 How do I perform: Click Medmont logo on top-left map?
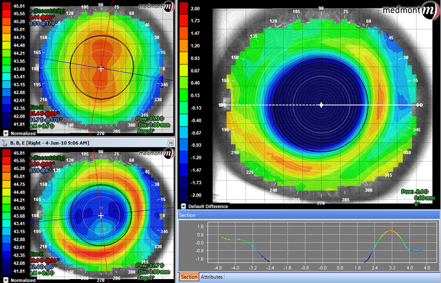pyautogui.click(x=155, y=6)
